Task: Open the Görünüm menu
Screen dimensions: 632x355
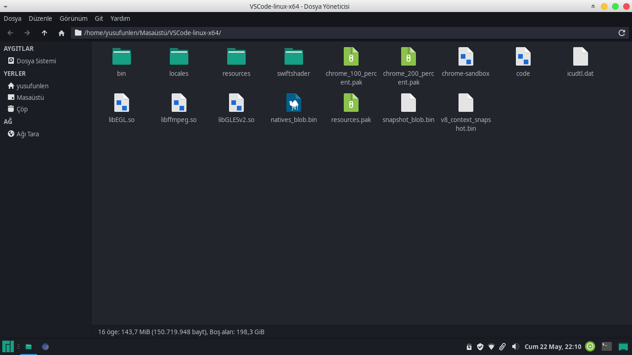Action: click(74, 18)
